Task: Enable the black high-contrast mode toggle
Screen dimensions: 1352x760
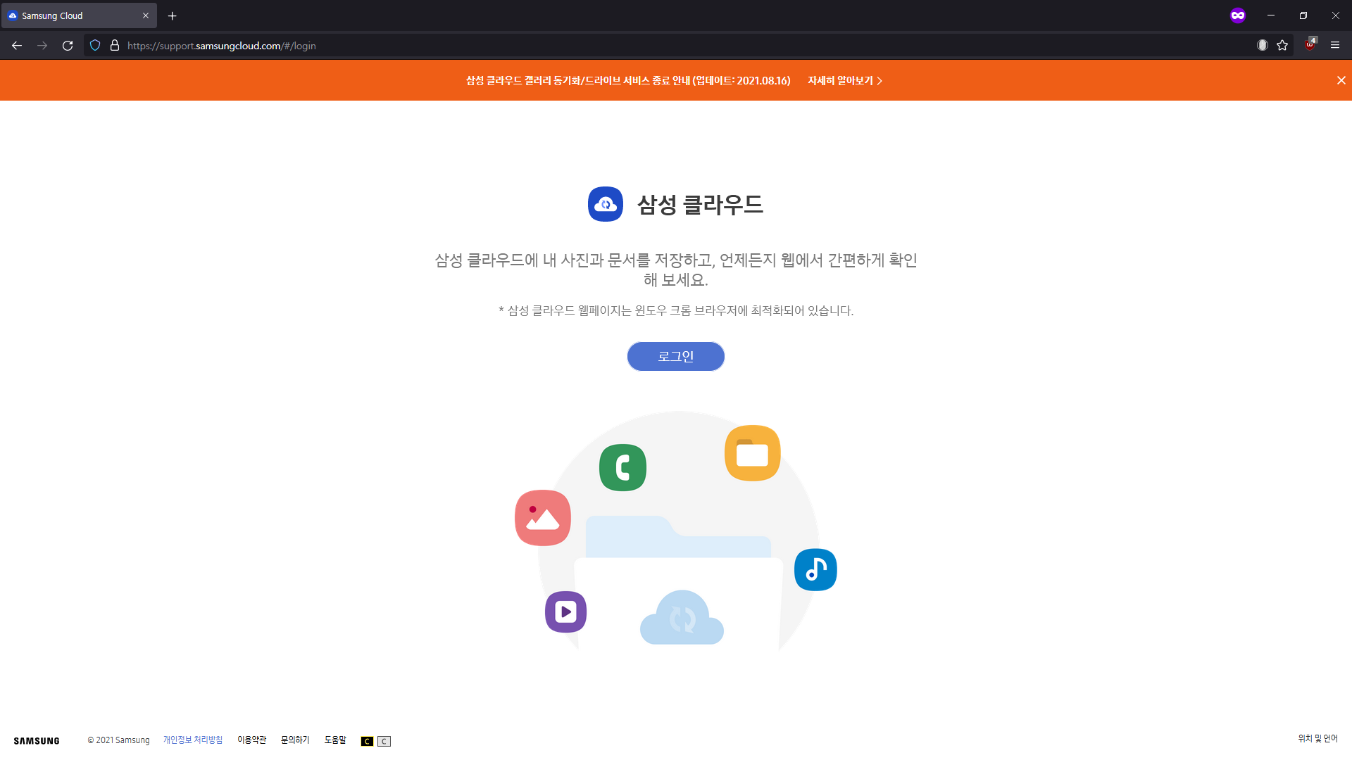Action: click(367, 741)
